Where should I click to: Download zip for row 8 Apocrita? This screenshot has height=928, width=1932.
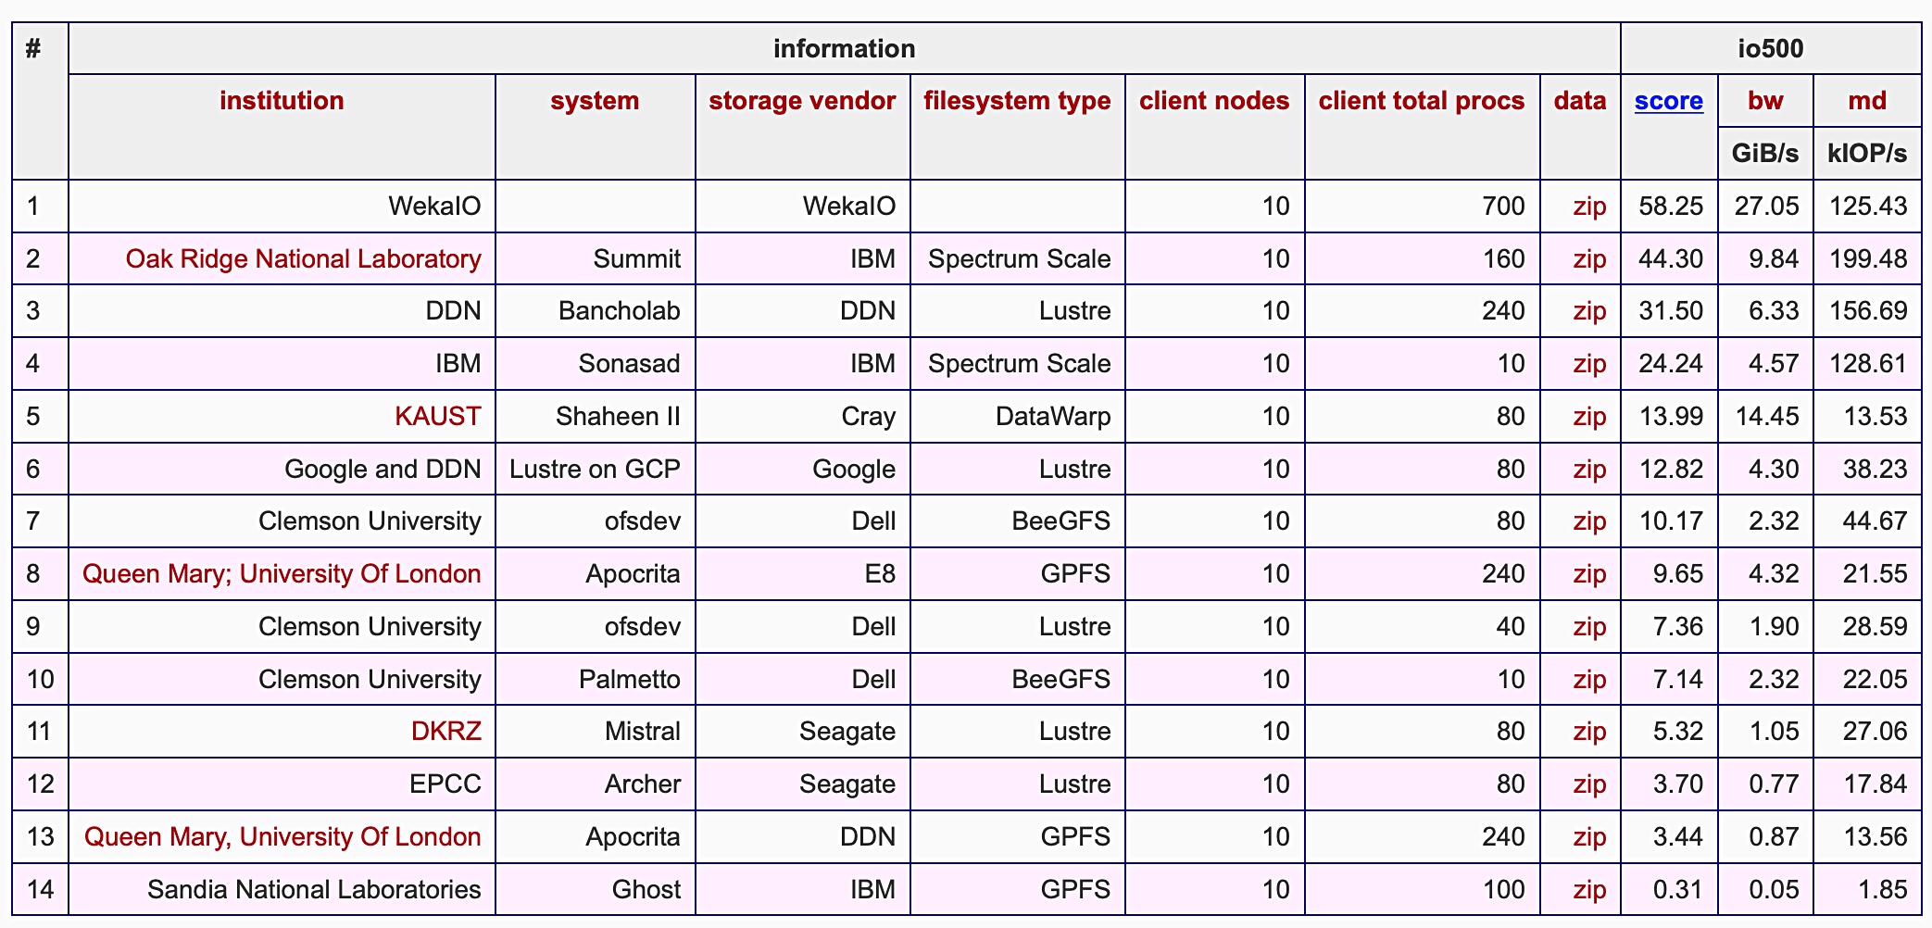point(1589,574)
